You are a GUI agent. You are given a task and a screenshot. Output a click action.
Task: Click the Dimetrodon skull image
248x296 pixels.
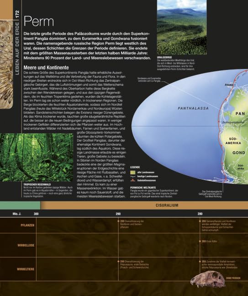[208, 280]
